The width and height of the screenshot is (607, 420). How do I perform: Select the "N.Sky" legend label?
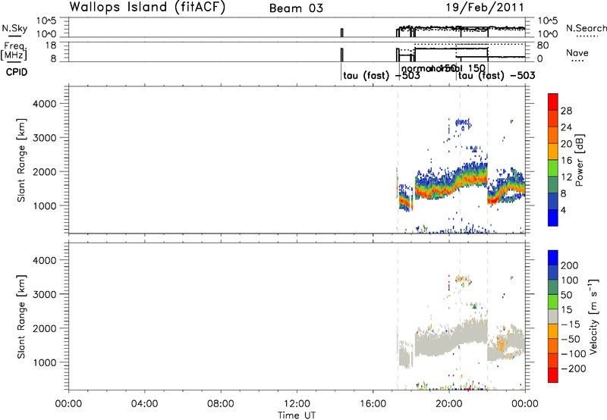coord(14,28)
